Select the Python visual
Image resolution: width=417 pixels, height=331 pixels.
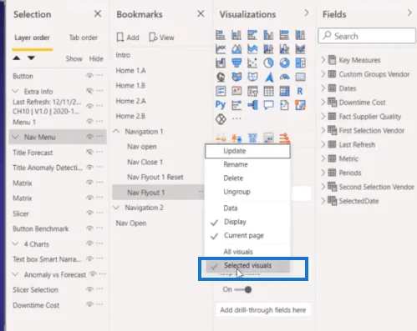(x=221, y=105)
